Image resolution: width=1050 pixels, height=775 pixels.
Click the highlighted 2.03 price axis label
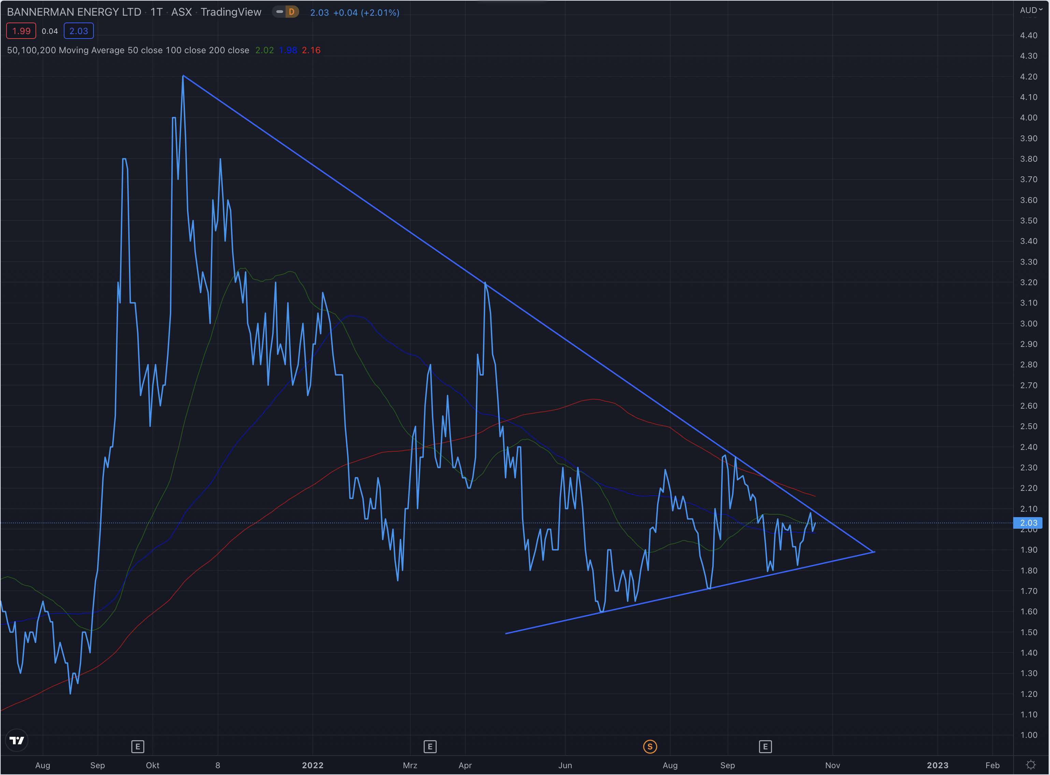tap(1029, 523)
